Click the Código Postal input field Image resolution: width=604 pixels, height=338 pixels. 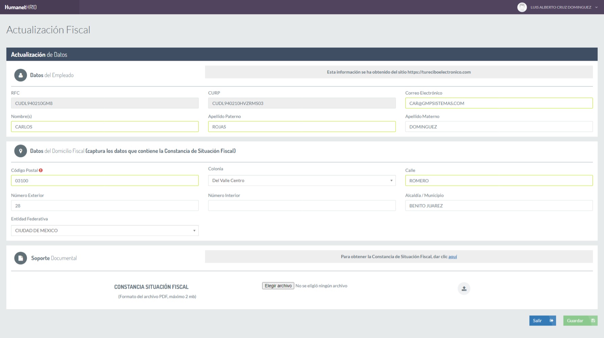click(105, 181)
